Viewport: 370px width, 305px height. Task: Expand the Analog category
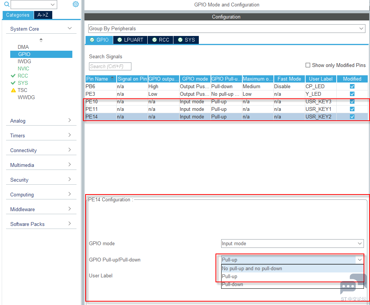pos(70,120)
